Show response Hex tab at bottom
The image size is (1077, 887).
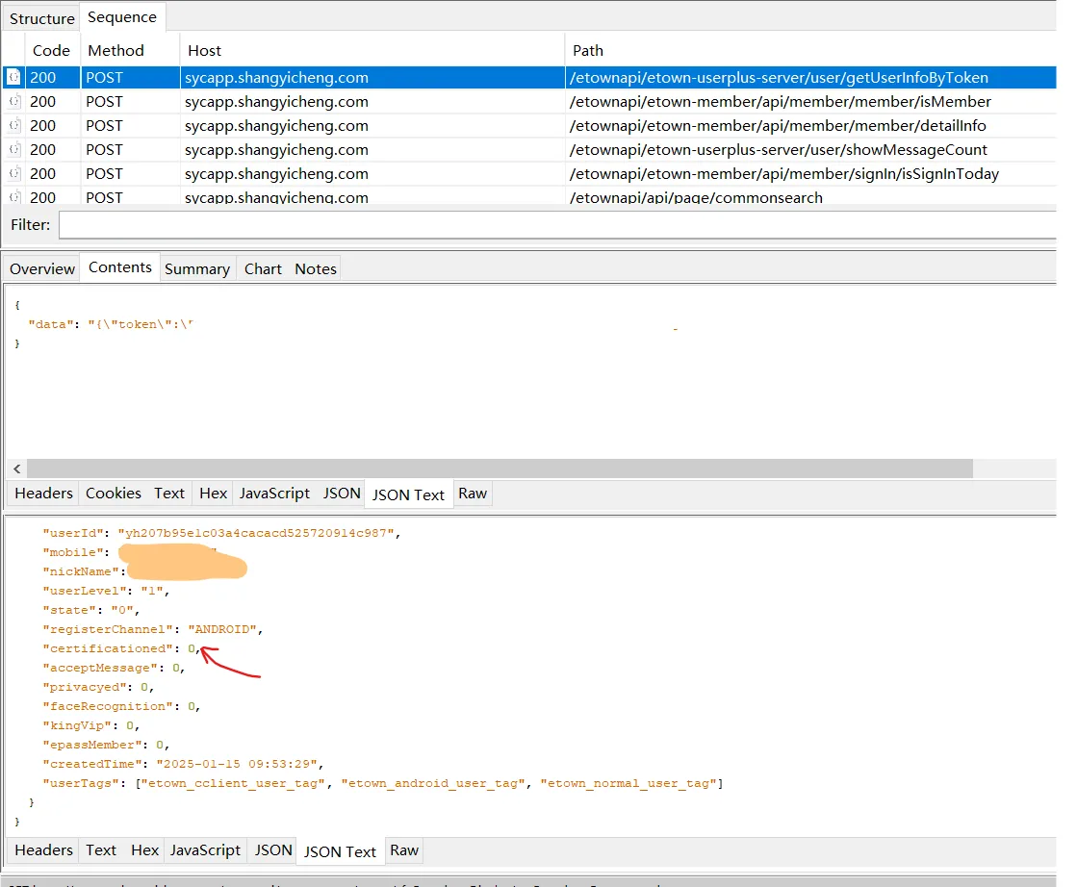[x=145, y=849]
